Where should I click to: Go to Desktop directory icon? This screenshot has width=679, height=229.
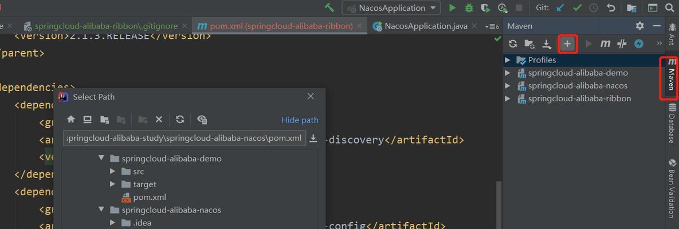pos(88,120)
